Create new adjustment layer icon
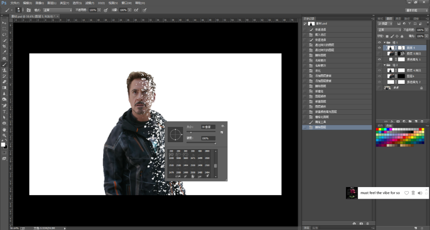 point(404,121)
